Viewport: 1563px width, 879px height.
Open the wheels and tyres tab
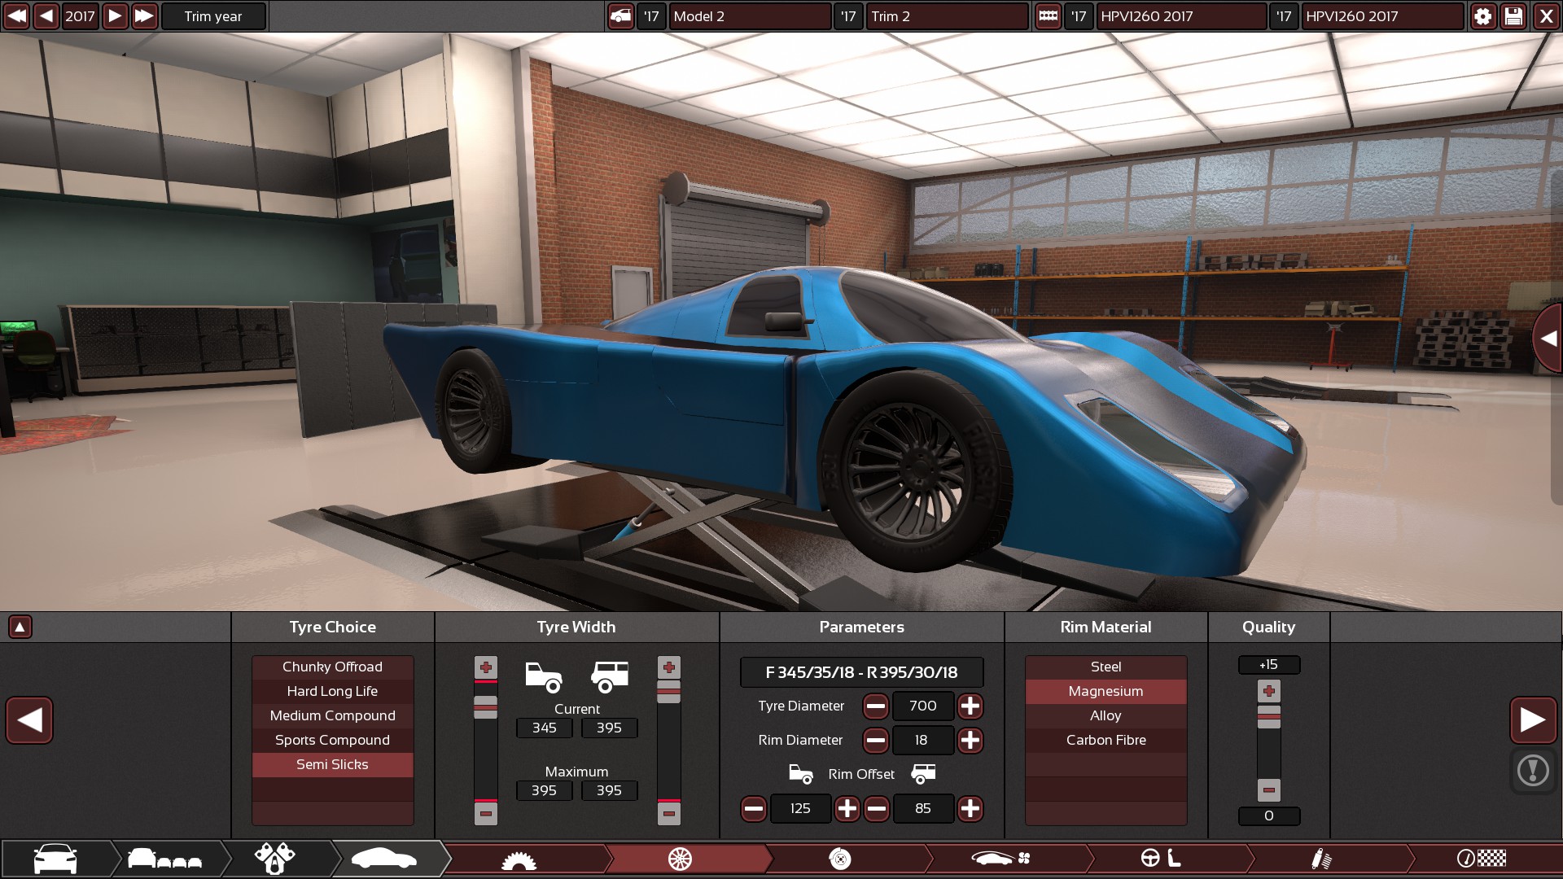coord(680,859)
